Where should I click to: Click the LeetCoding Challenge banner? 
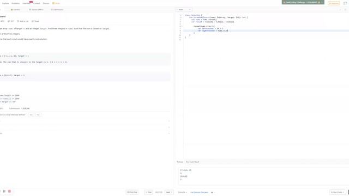(x=303, y=2)
